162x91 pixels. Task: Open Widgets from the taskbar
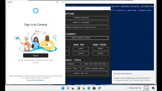point(78,88)
